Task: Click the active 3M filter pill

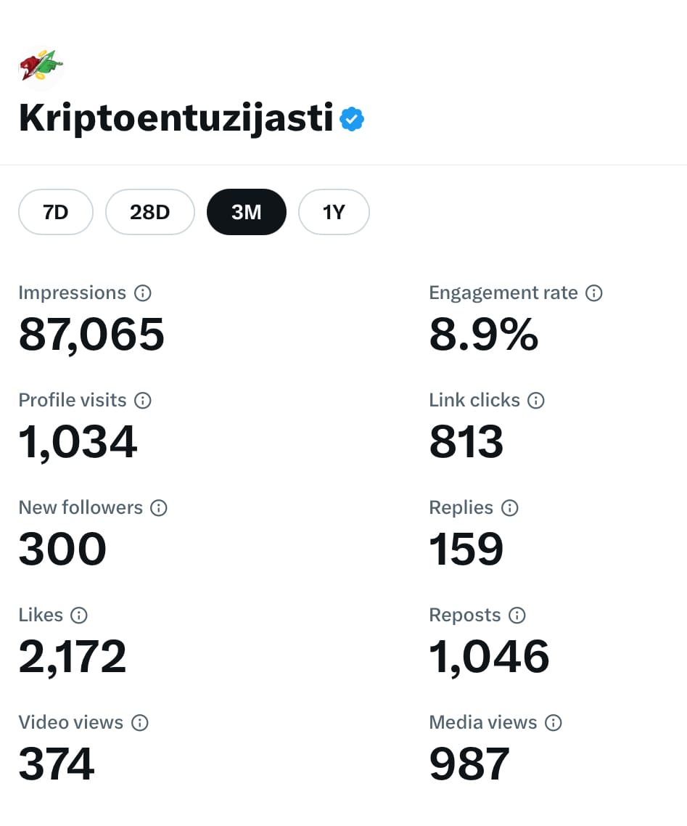Action: coord(247,211)
